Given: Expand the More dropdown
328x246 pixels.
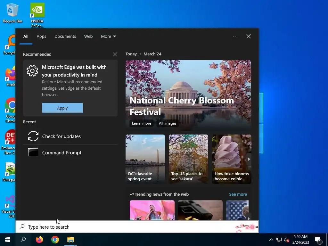Looking at the screenshot, I should click(x=108, y=37).
